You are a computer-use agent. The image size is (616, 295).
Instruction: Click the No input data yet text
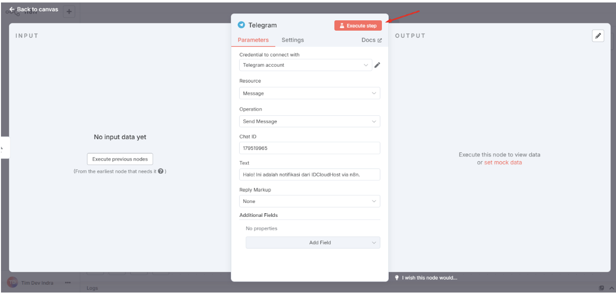click(120, 137)
